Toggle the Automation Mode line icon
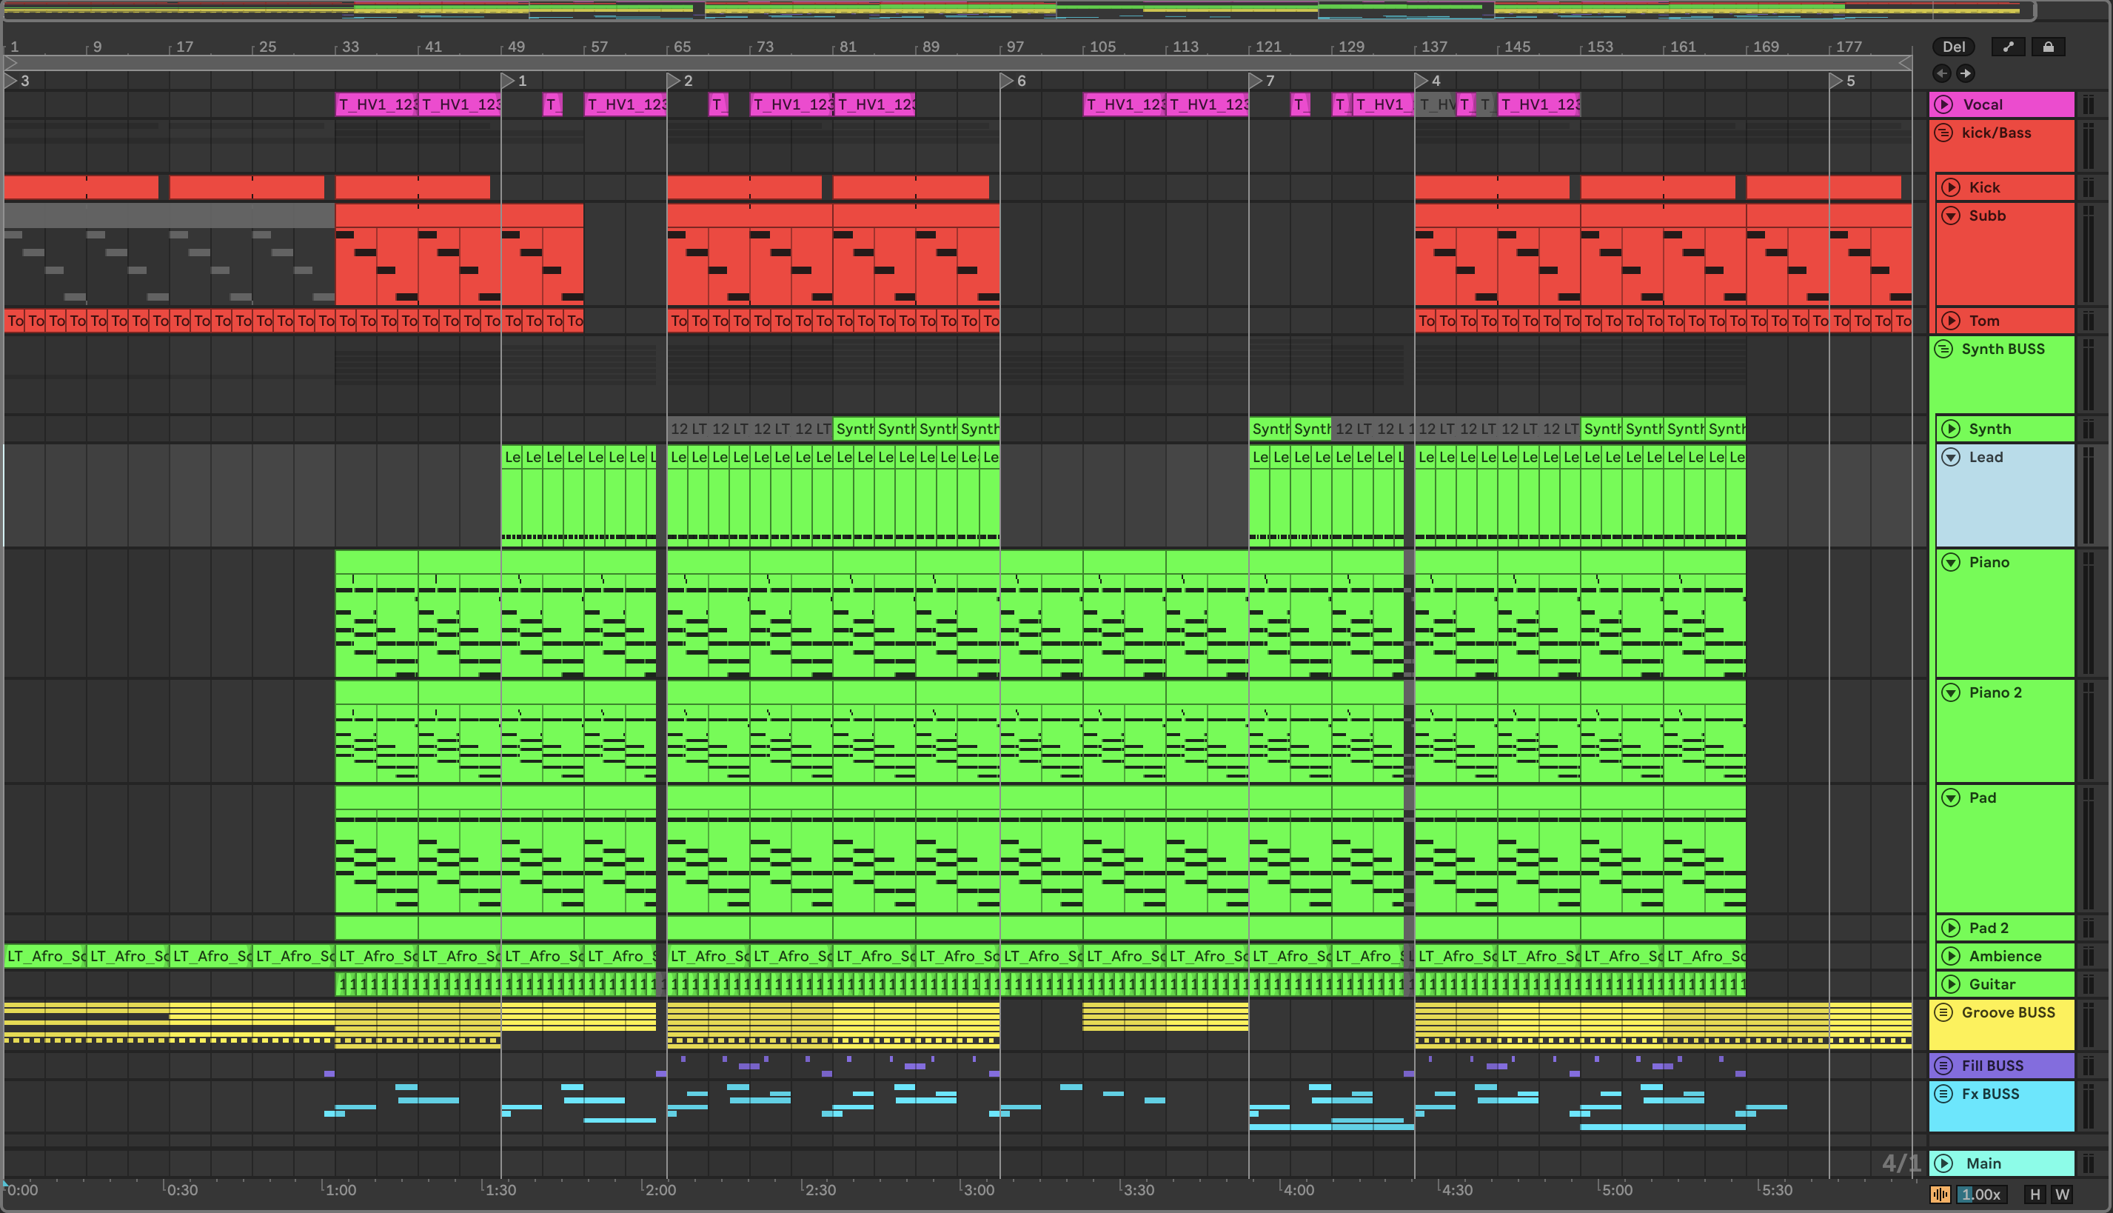 [x=2007, y=47]
